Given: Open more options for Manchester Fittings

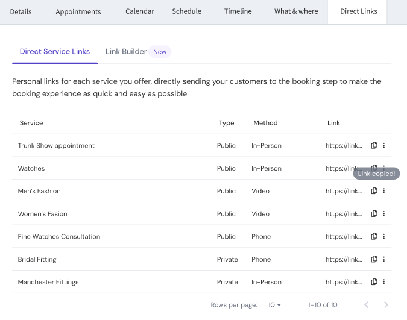Looking at the screenshot, I should tap(384, 282).
